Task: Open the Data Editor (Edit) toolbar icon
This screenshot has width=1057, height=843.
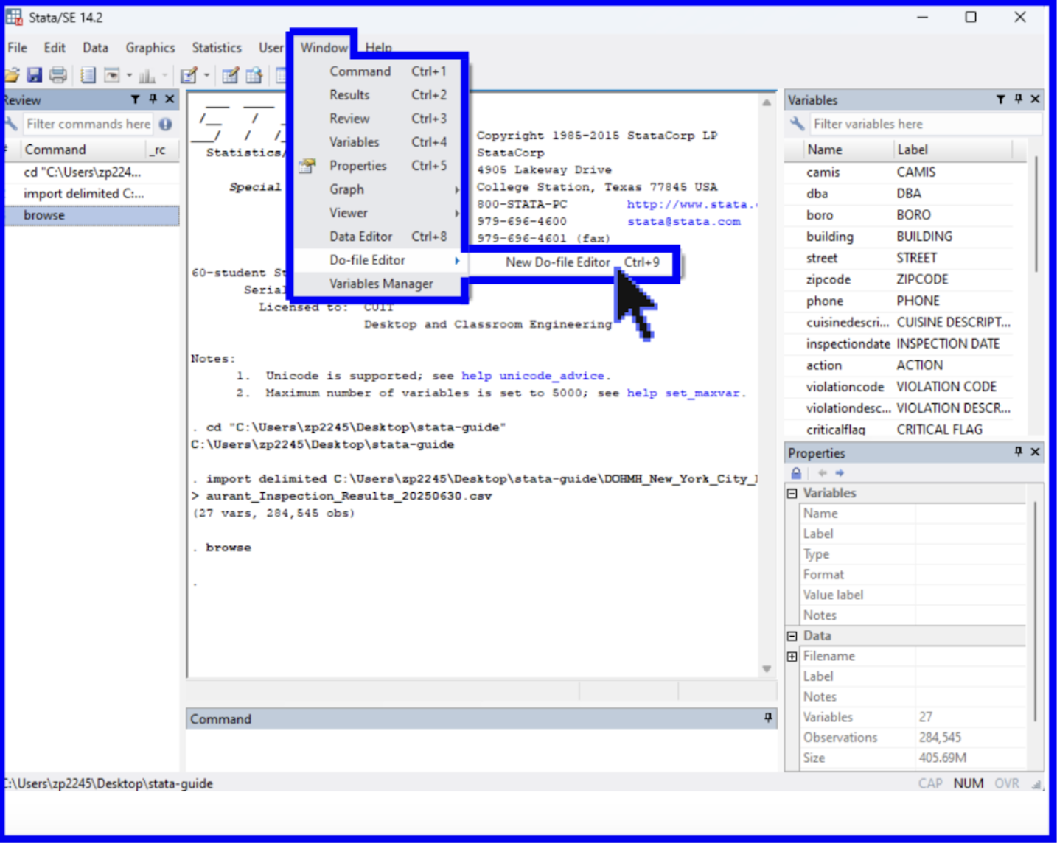Action: 230,75
